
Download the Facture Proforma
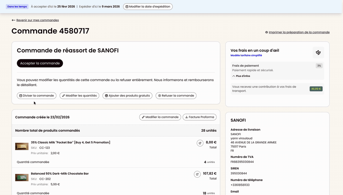(x=199, y=117)
